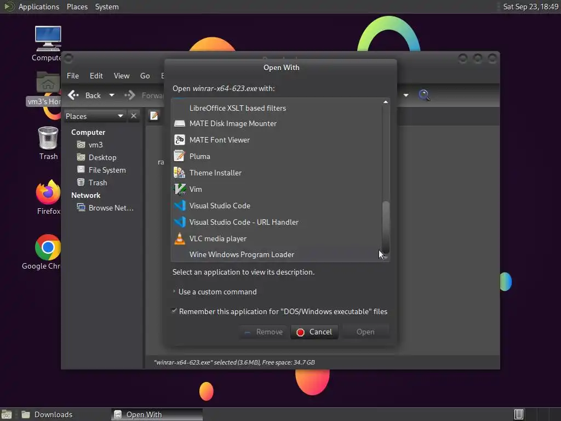The width and height of the screenshot is (561, 421).
Task: Select LibreOffice XSLT based filters
Action: [277, 108]
